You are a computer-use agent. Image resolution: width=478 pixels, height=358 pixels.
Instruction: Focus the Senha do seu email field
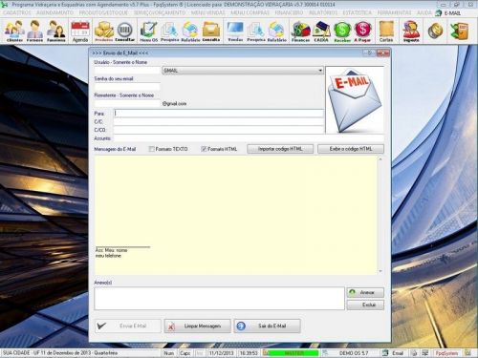pos(127,87)
